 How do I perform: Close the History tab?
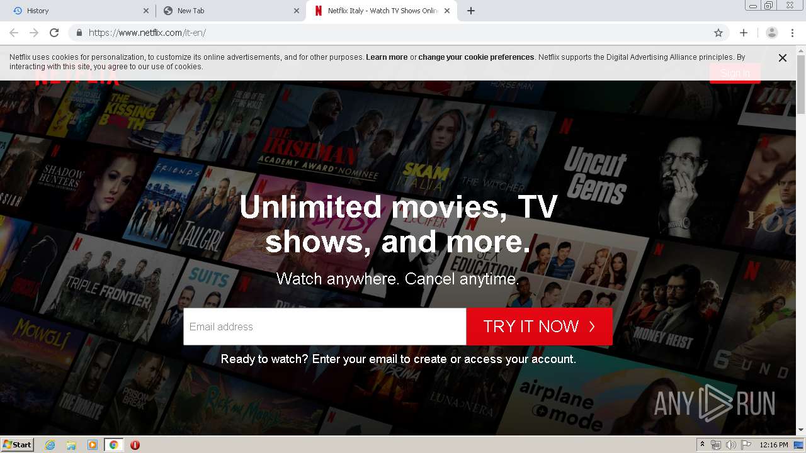point(146,11)
